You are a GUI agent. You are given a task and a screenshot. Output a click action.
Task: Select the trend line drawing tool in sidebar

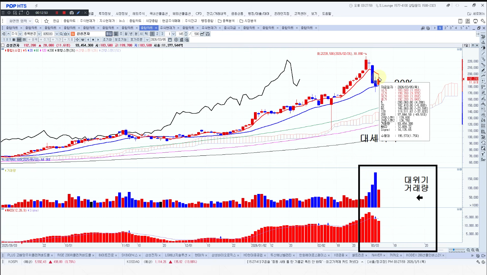pyautogui.click(x=483, y=53)
